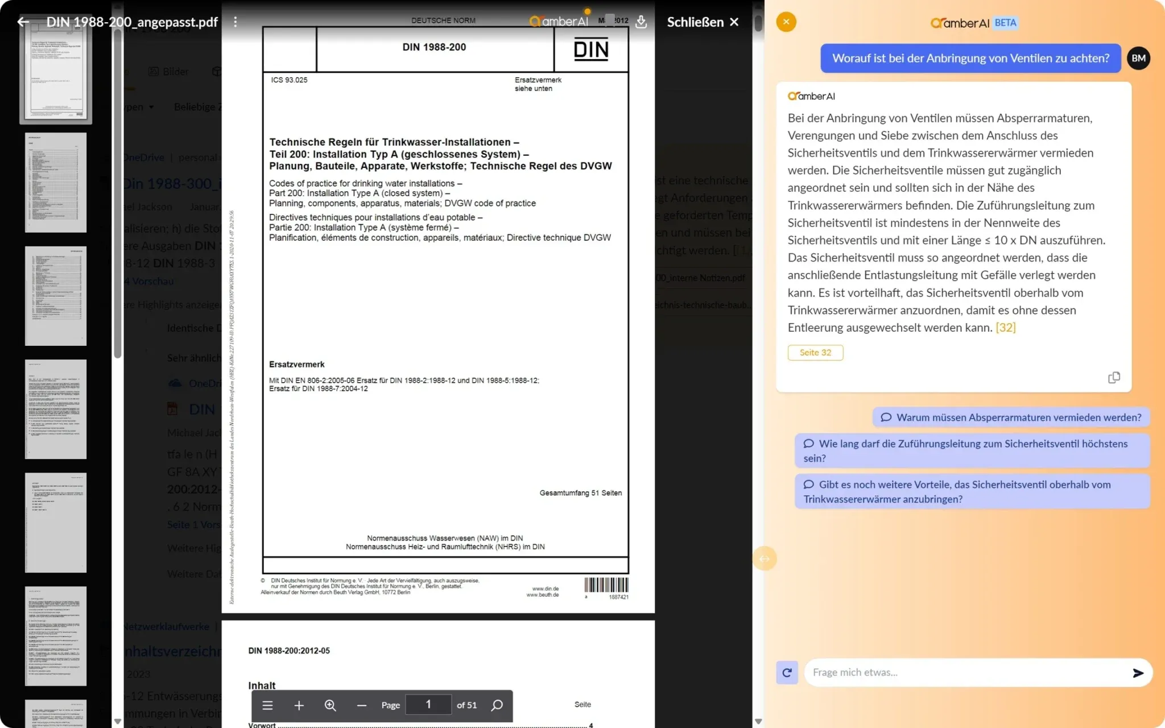
Task: Click the page number field showing 1
Action: point(428,705)
